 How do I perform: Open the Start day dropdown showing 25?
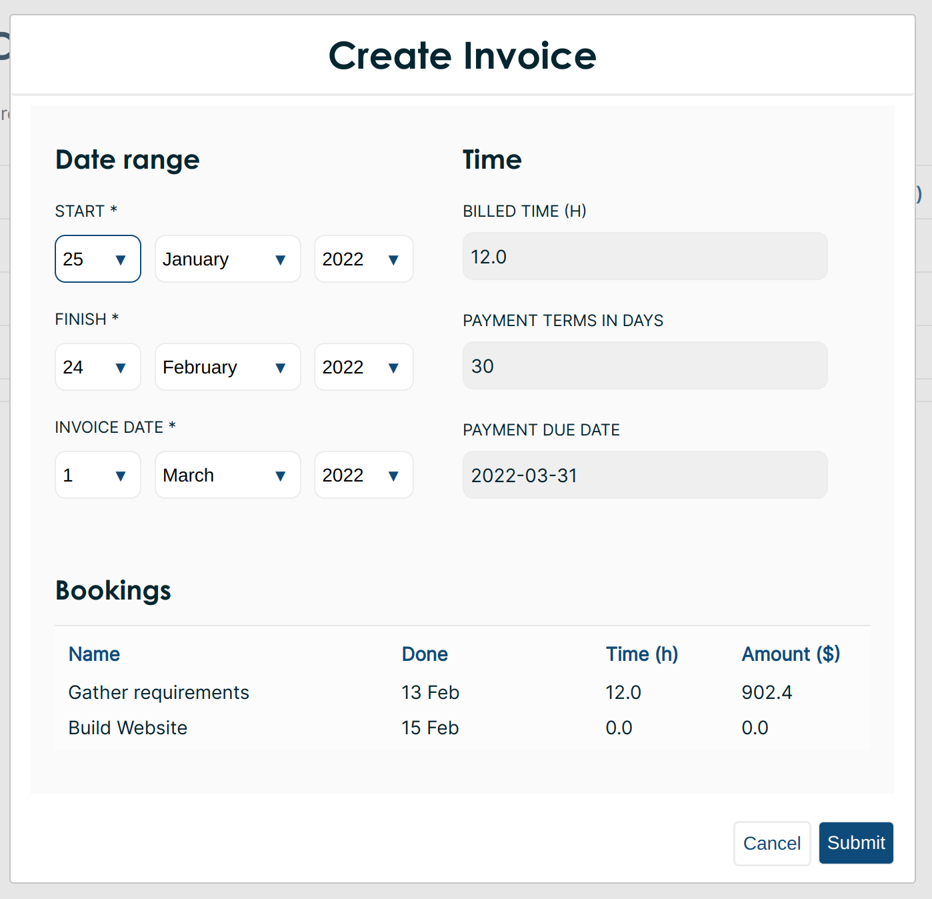tap(97, 259)
